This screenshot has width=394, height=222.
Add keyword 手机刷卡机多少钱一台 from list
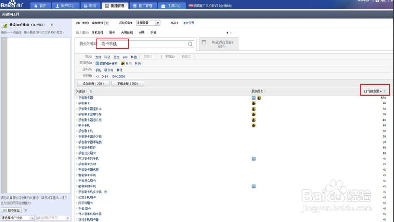click(x=93, y=192)
